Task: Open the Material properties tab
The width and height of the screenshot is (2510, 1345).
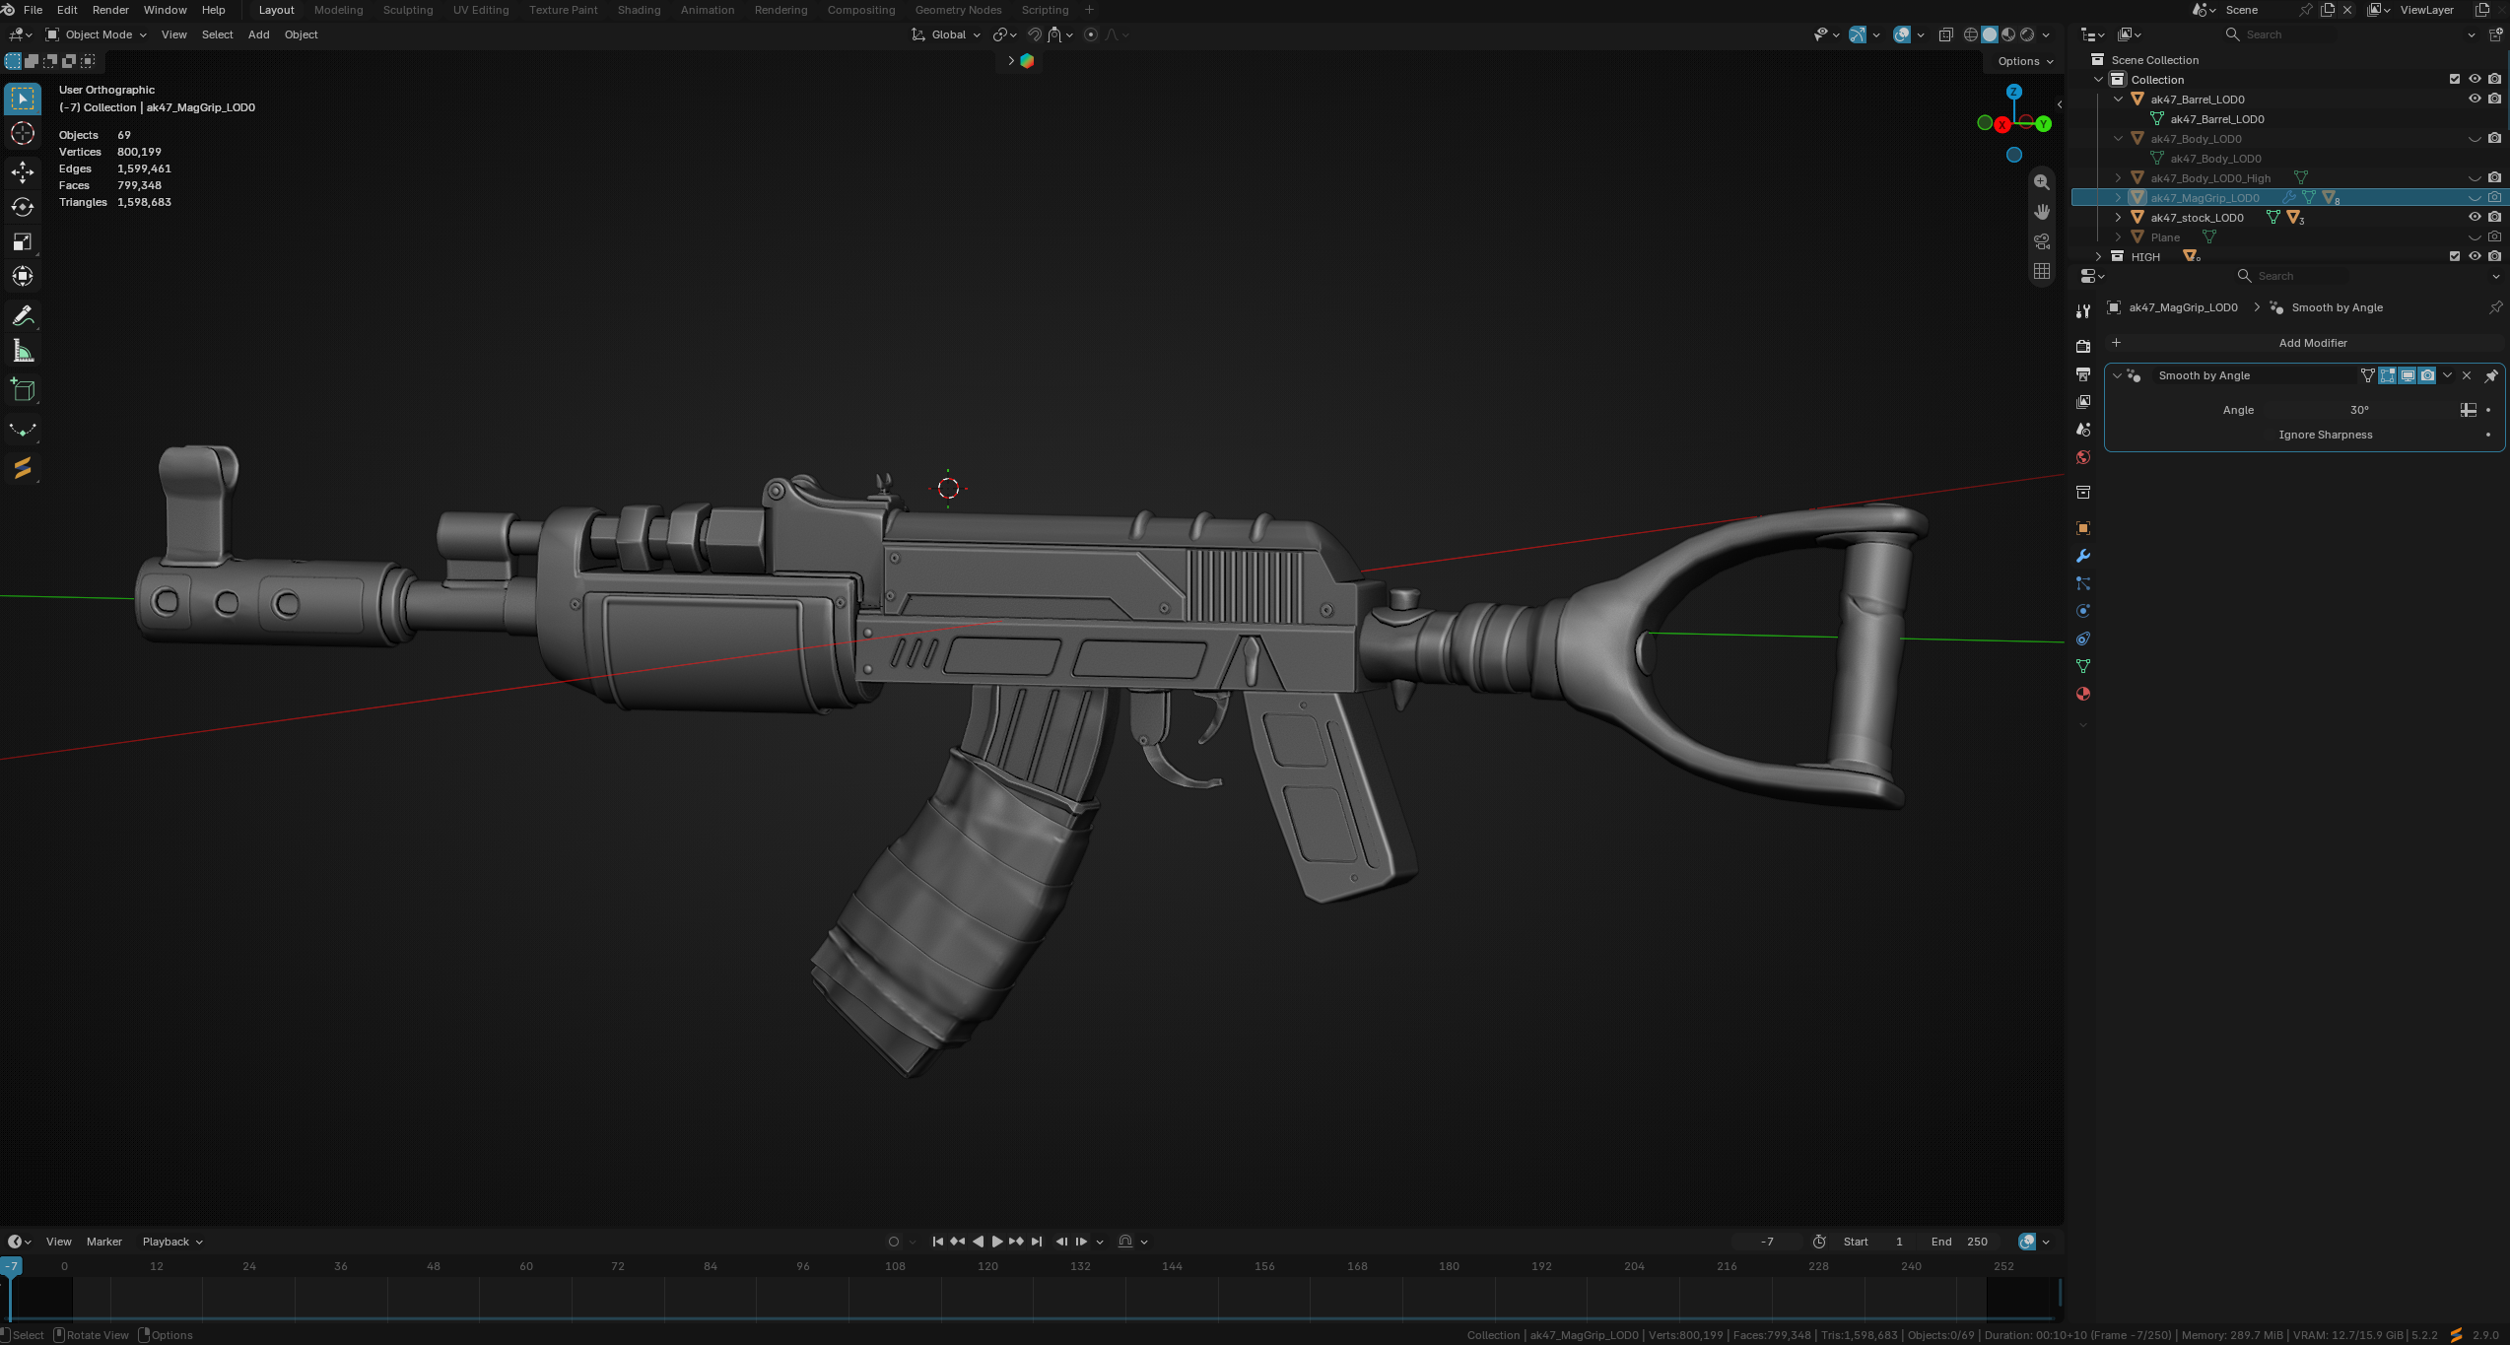Action: pyautogui.click(x=2082, y=694)
